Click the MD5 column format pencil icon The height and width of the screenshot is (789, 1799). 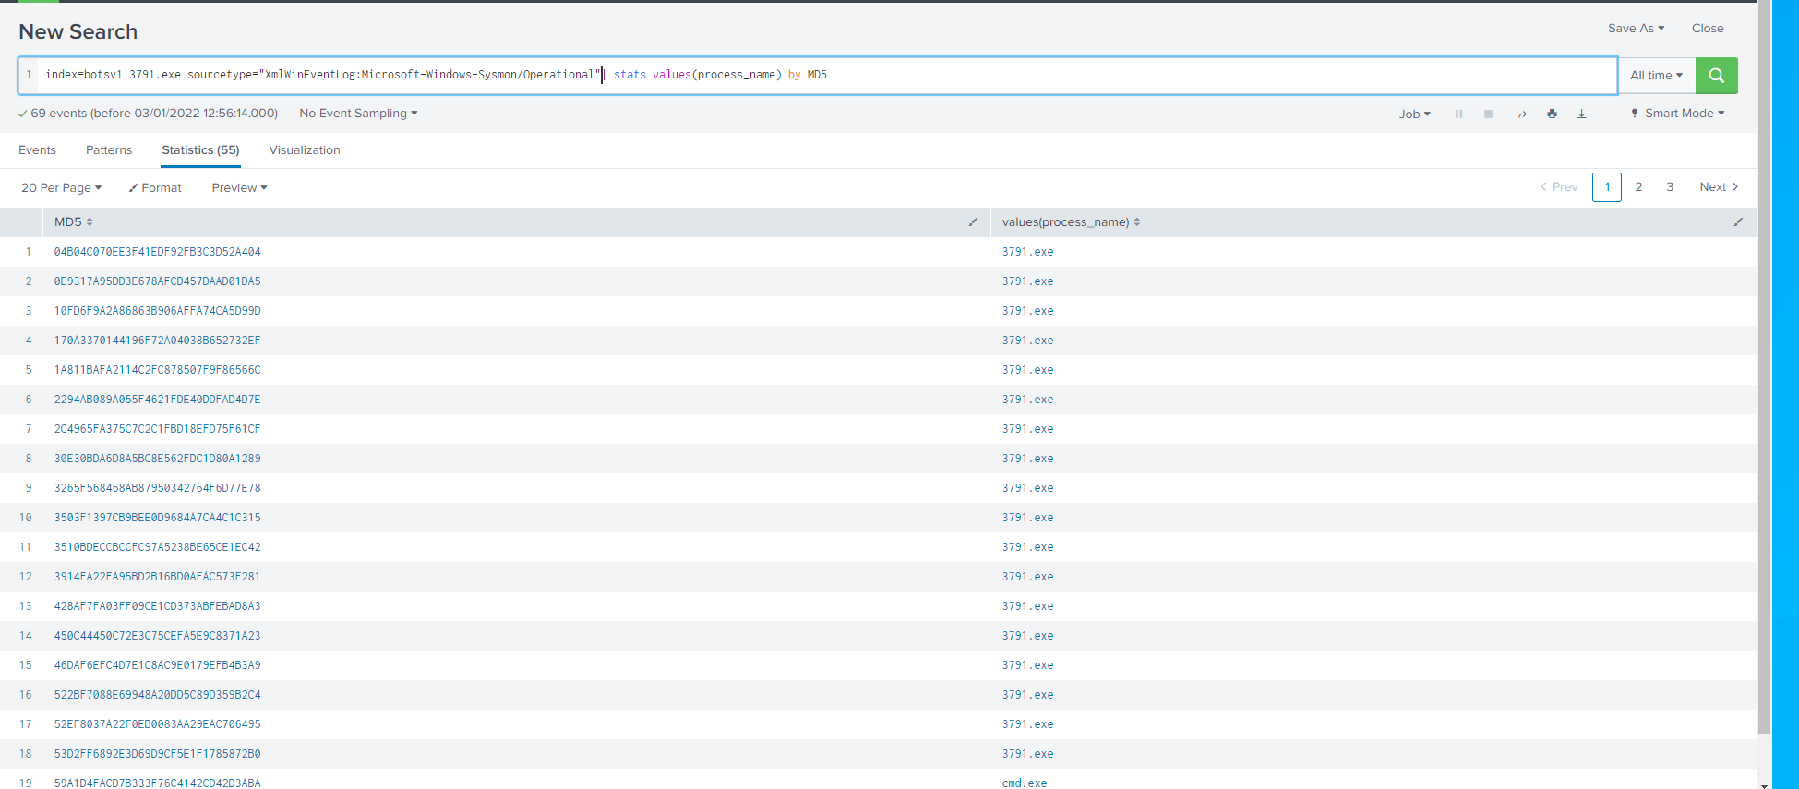[973, 222]
